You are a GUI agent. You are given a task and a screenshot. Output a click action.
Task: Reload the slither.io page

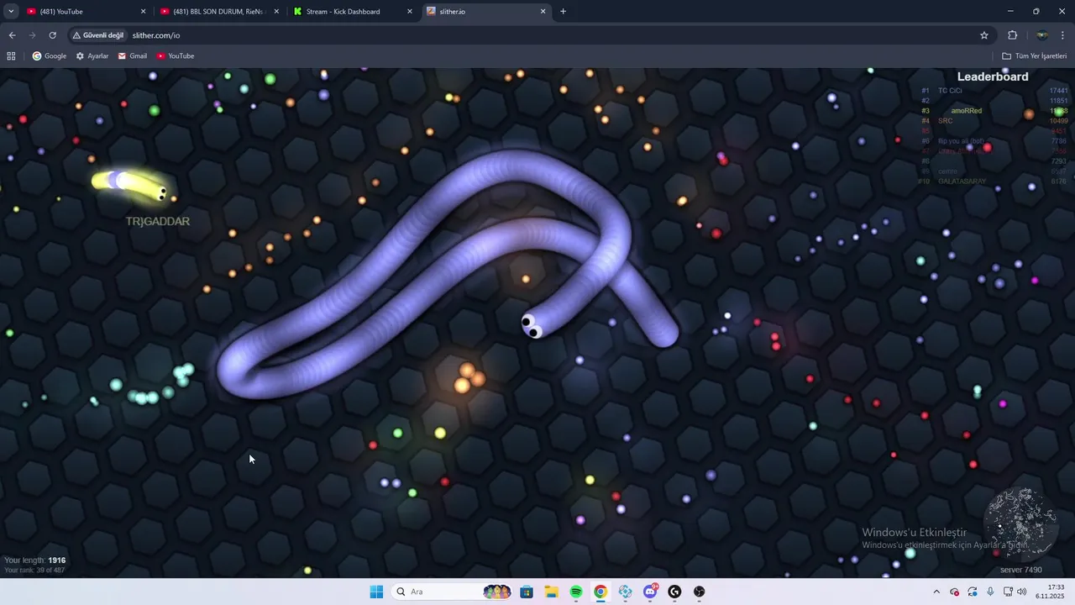(x=52, y=35)
